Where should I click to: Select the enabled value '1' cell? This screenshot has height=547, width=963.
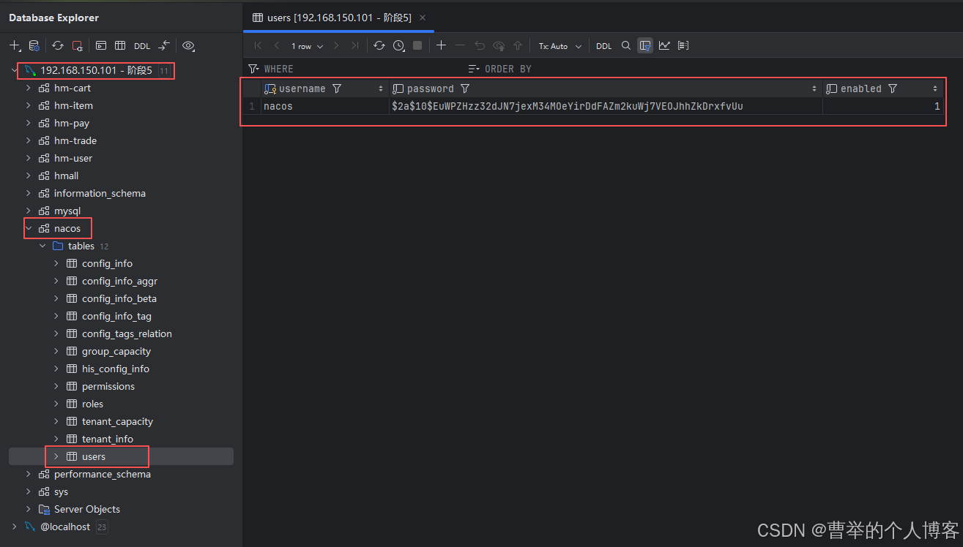(x=882, y=106)
